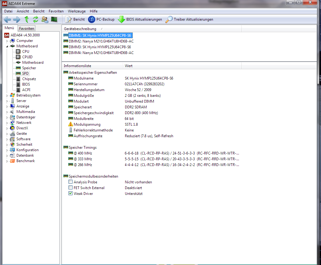Open Bericht report from toolbar
The image size is (321, 265).
[x=75, y=19]
